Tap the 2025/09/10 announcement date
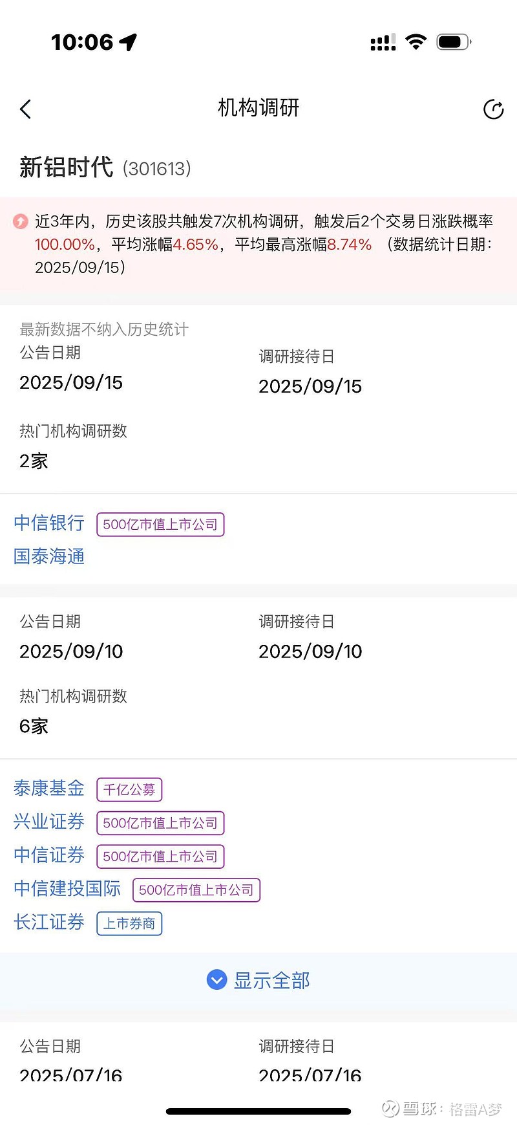This screenshot has height=1125, width=517. coord(71,651)
